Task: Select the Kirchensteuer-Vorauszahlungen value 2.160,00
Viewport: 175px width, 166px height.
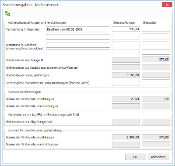Action: 126,75
